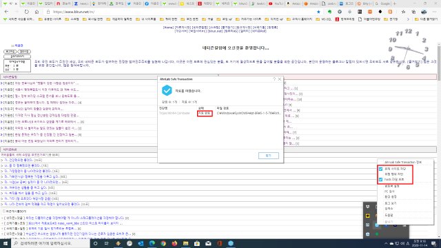This screenshot has height=248, width=441.
Task: Switch to the YouTube tab in the browser
Action: 276,3
